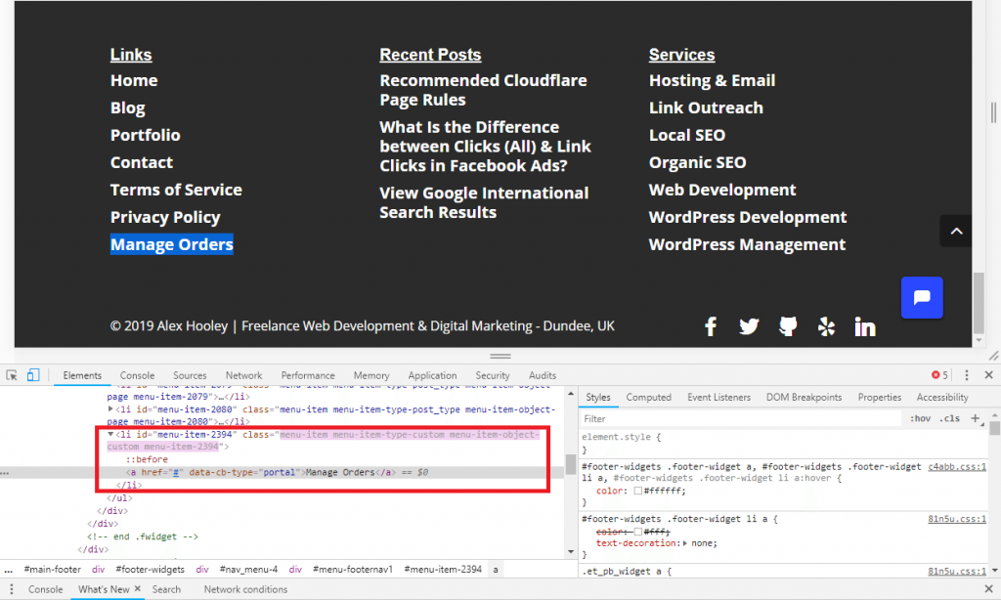Viewport: 1001px width, 600px height.
Task: Select the ::before pseudo-element row
Action: pyautogui.click(x=147, y=459)
